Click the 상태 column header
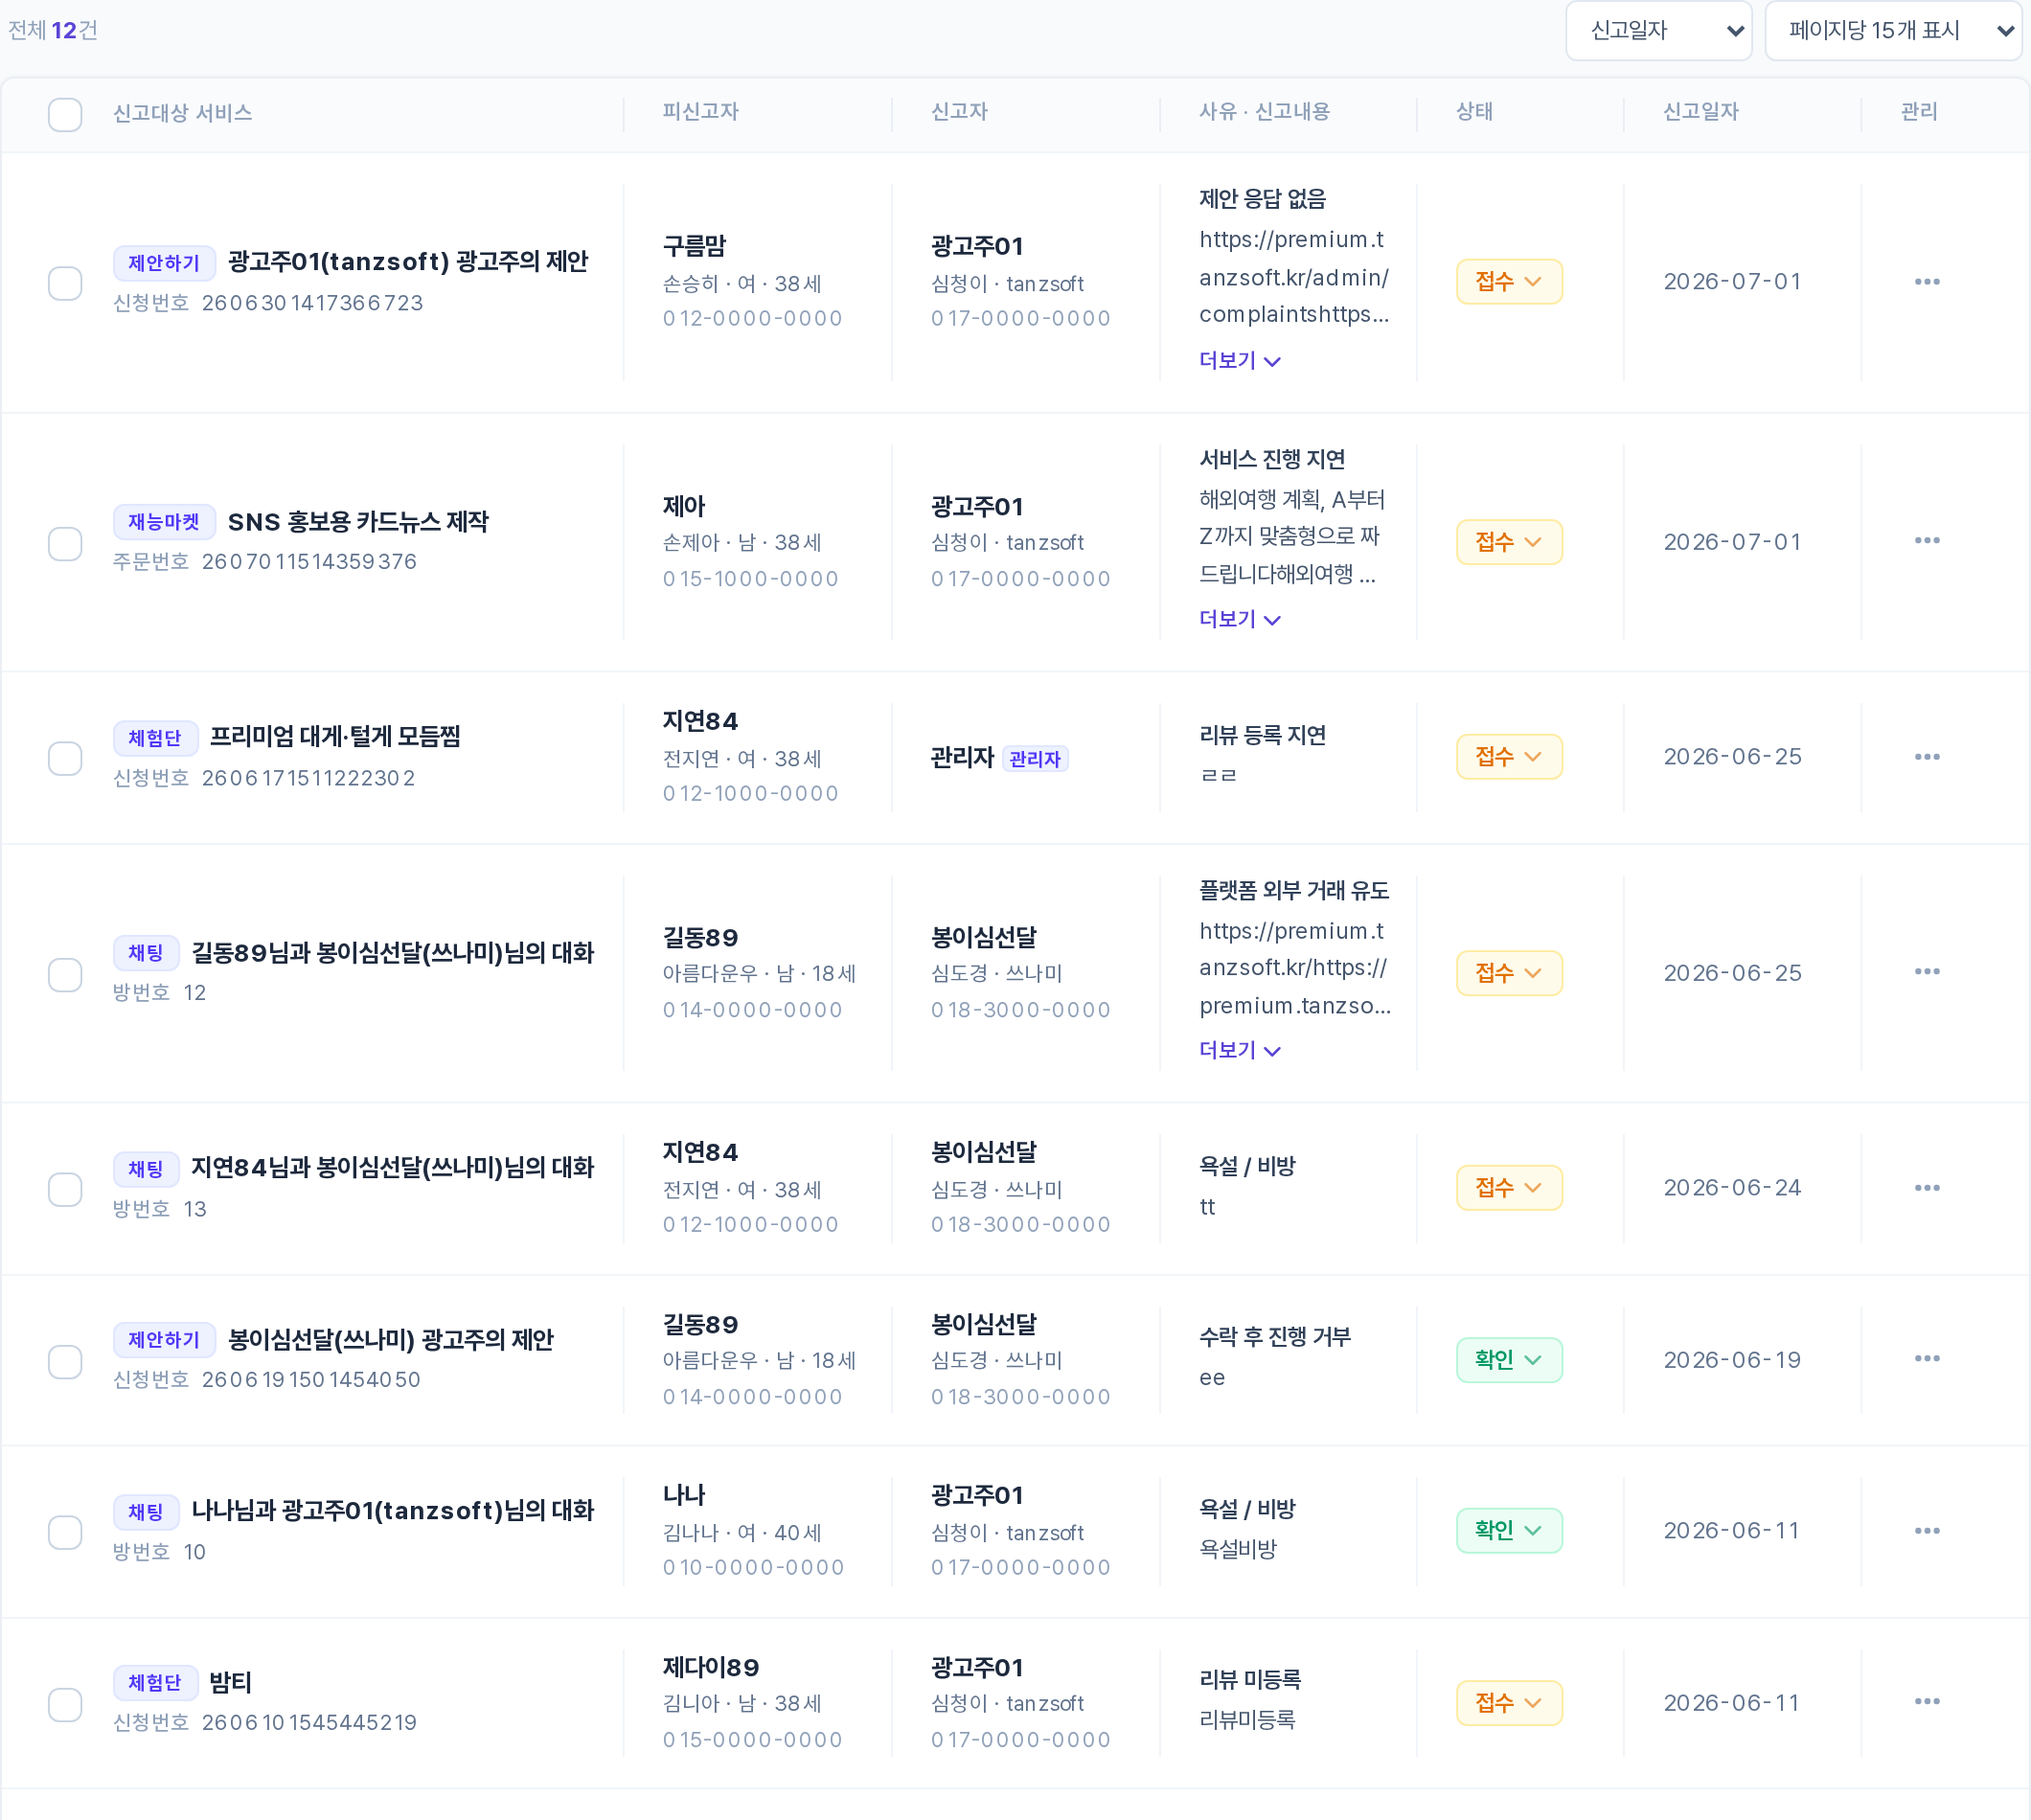This screenshot has height=1820, width=2031. [x=1474, y=112]
